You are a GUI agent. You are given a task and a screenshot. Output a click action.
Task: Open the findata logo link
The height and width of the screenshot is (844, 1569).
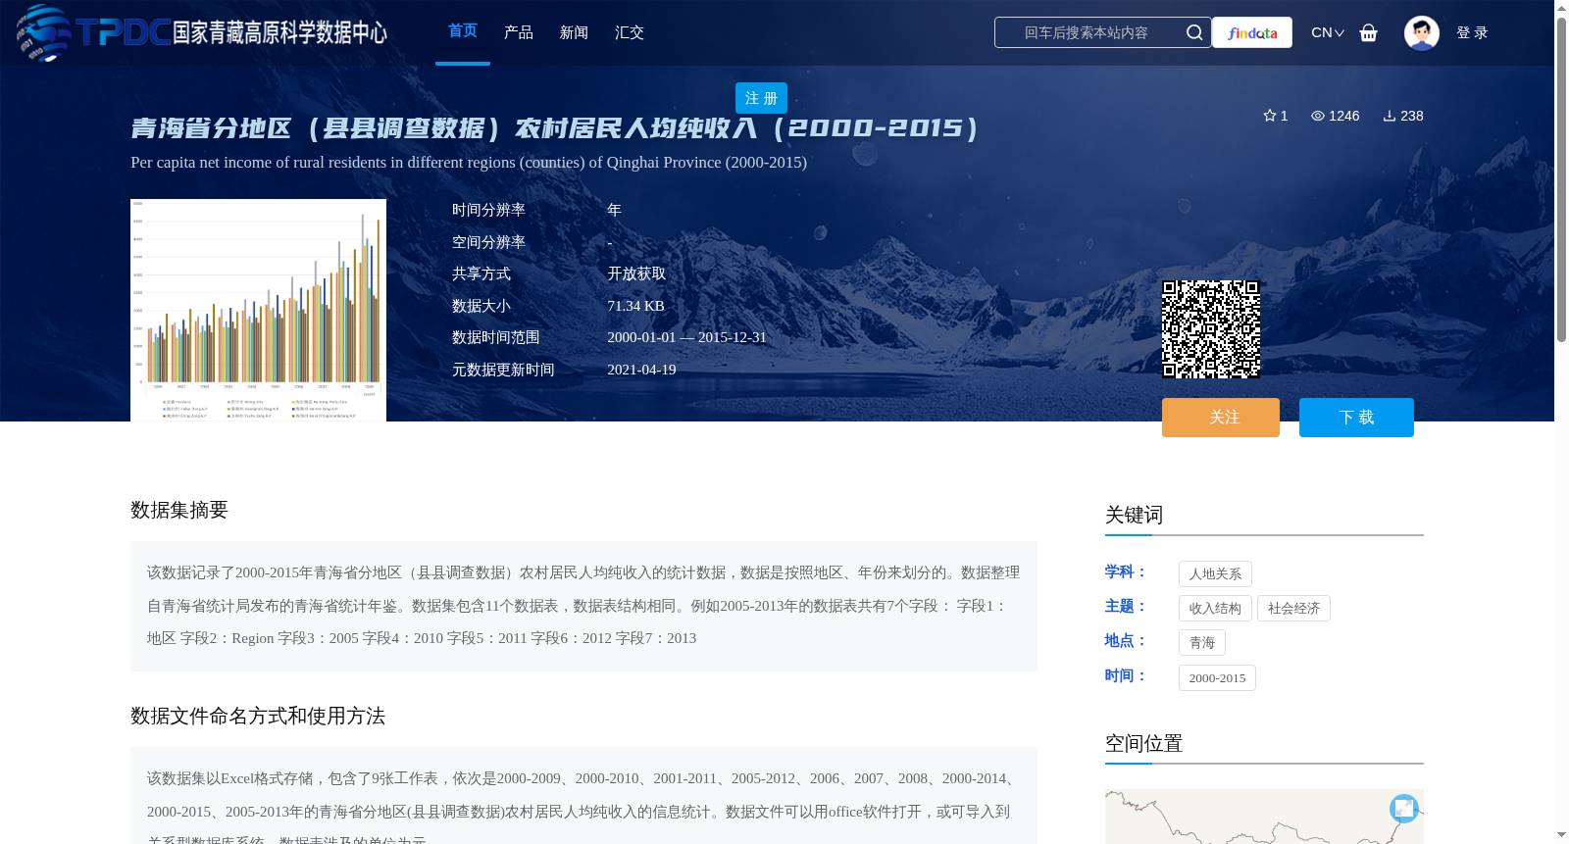[x=1252, y=32]
